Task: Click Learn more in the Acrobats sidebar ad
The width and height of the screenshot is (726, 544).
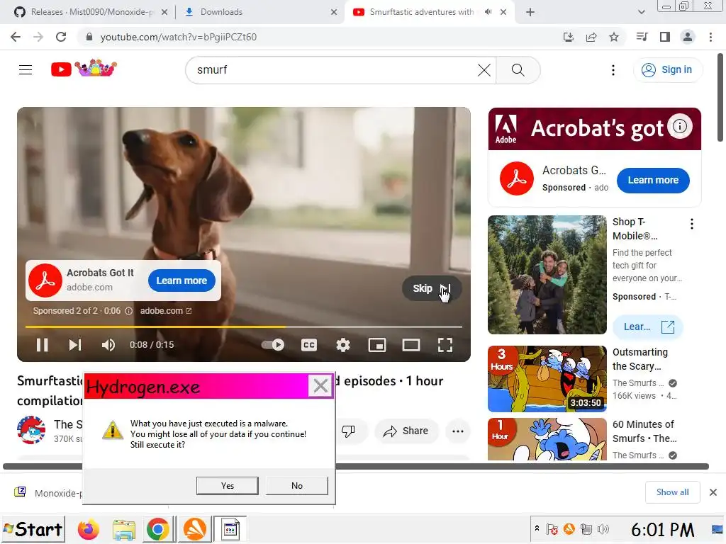Action: [x=653, y=181]
